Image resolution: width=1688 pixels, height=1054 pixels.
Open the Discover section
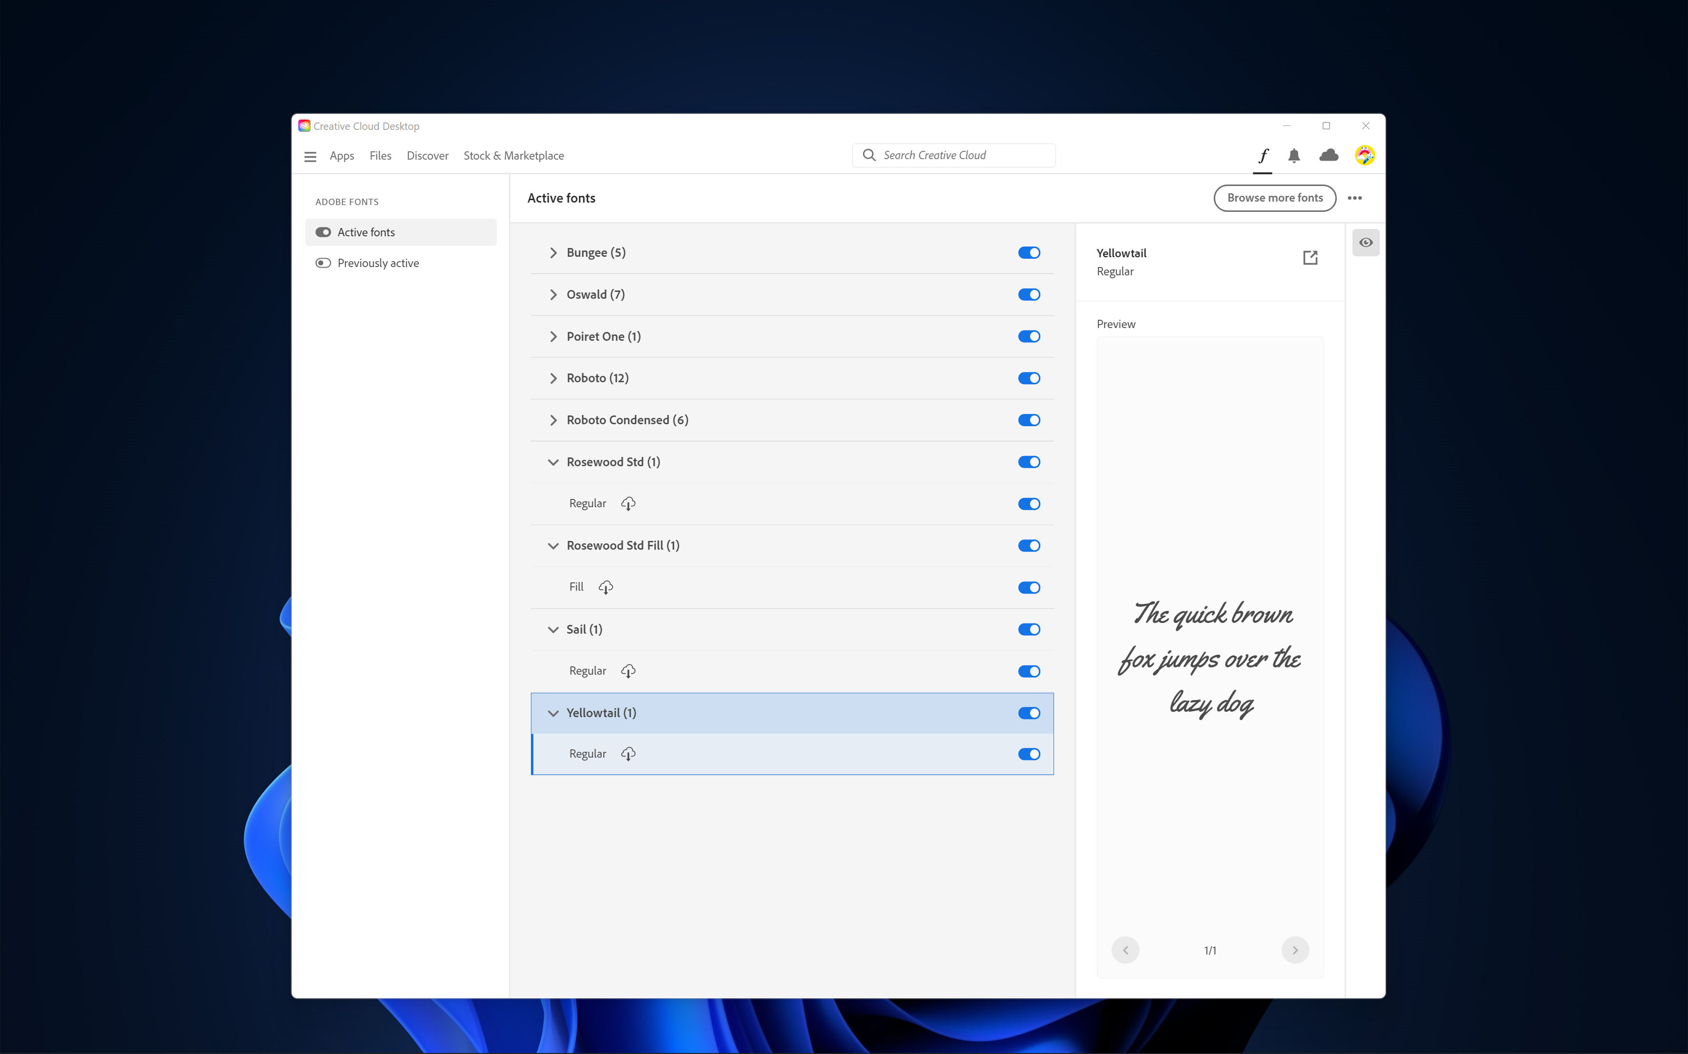coord(427,155)
